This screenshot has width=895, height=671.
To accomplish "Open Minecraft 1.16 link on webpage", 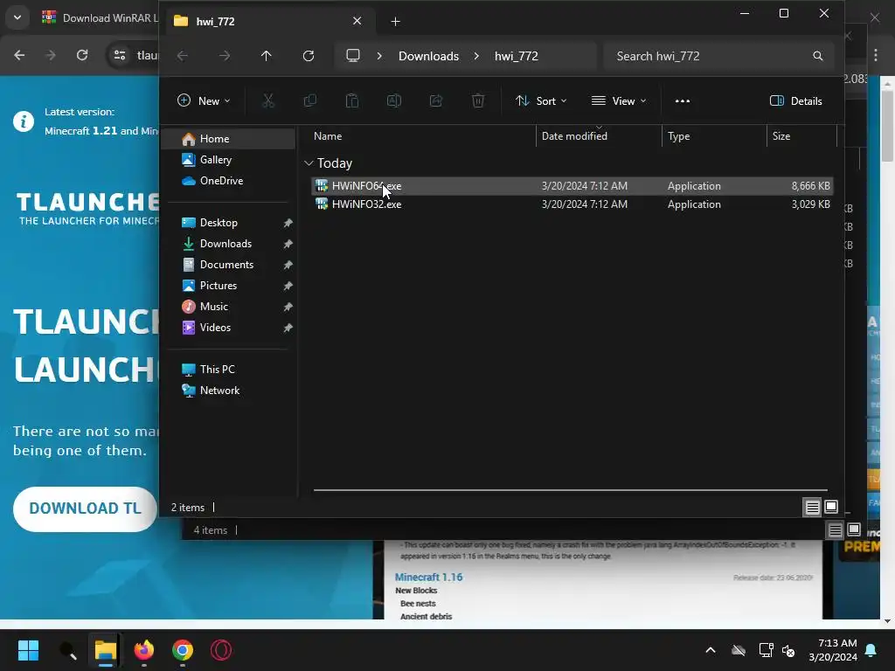I will (428, 577).
